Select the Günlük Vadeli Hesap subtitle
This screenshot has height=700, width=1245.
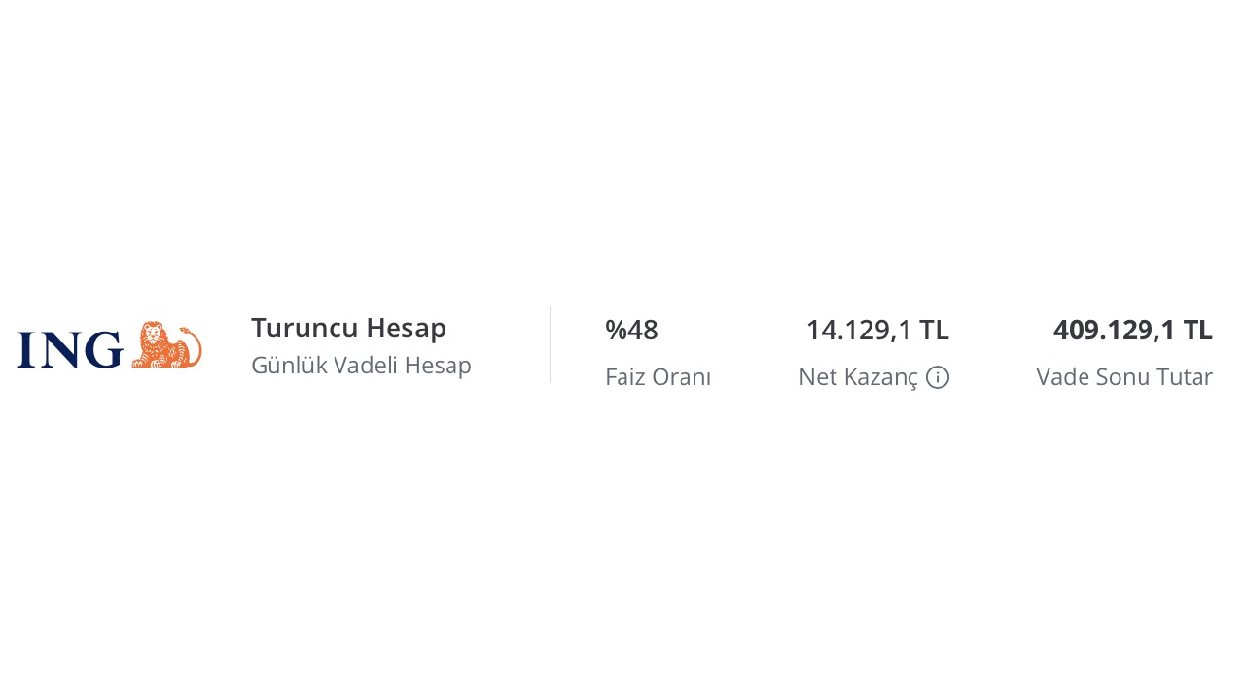point(361,366)
